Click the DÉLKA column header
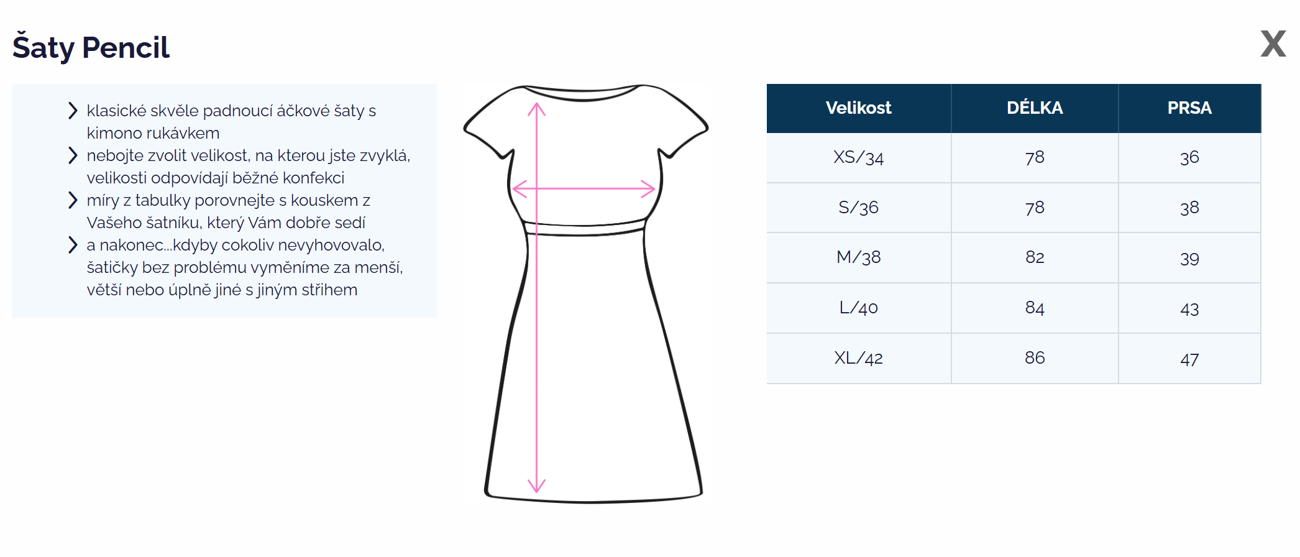Viewport: 1300px width, 557px height. [1035, 108]
